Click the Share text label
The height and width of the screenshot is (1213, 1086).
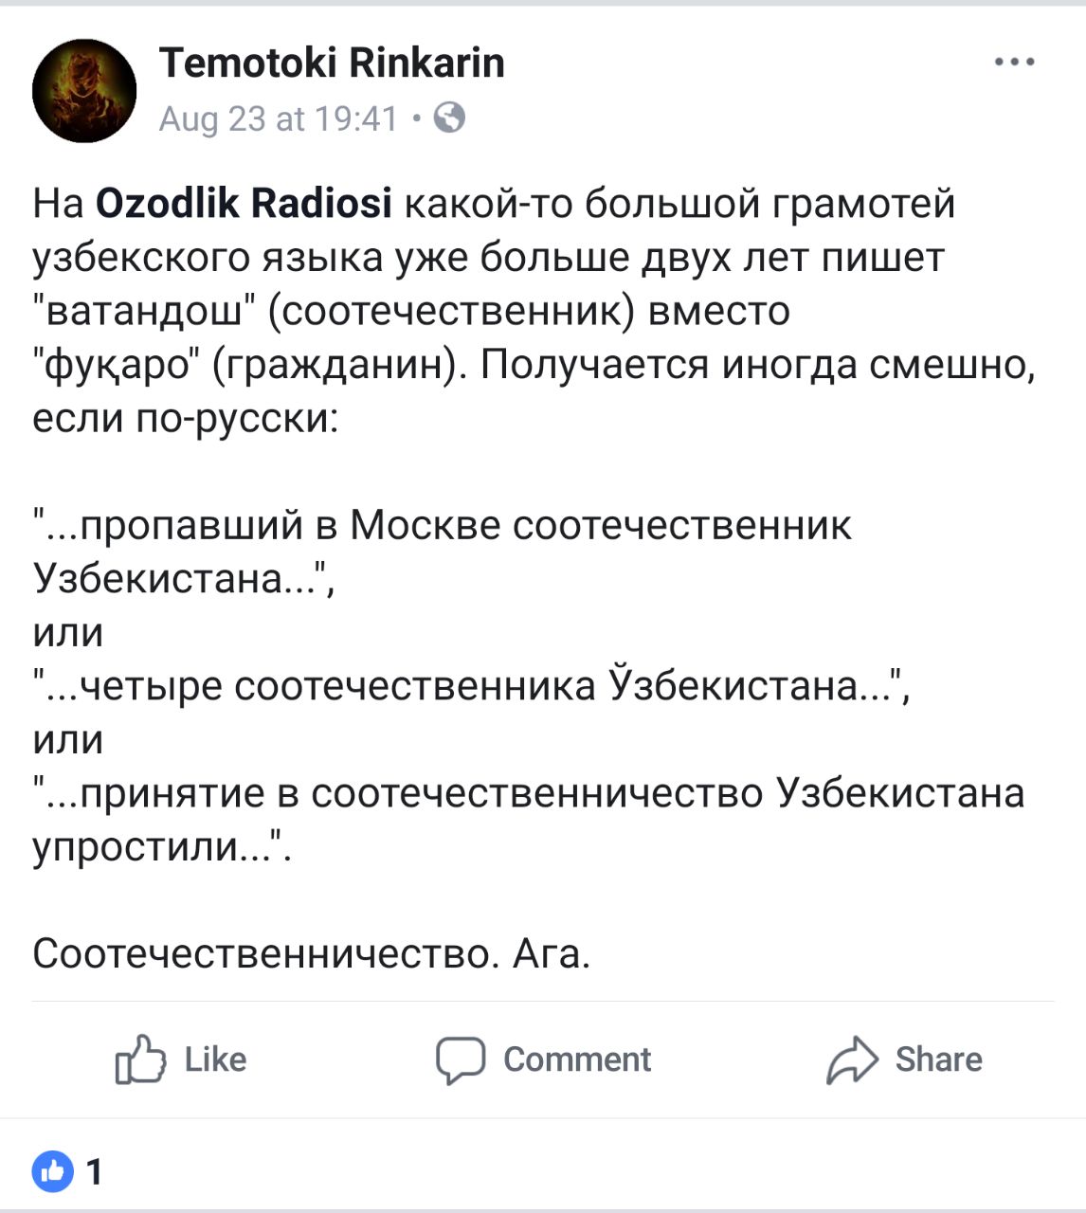point(938,1059)
